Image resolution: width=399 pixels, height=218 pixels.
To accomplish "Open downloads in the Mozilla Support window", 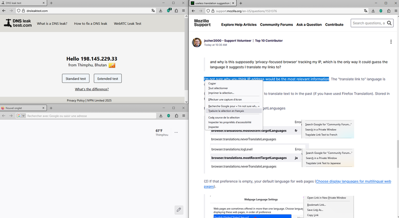I will (x=373, y=11).
